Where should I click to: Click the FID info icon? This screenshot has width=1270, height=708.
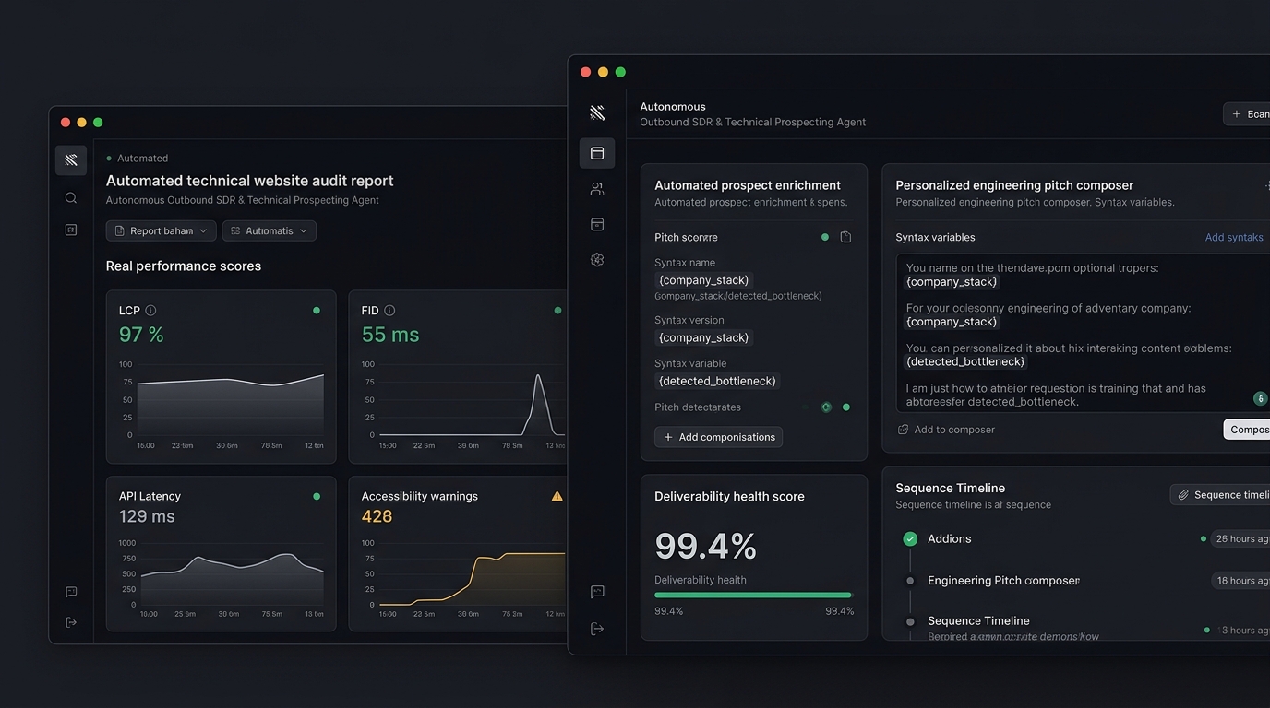pyautogui.click(x=389, y=311)
